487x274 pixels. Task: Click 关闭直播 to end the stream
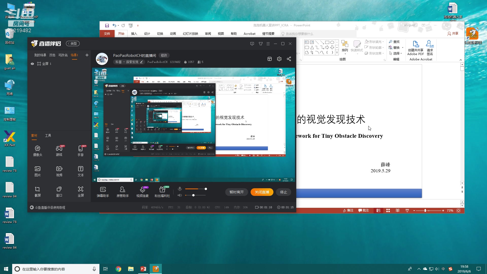262,192
